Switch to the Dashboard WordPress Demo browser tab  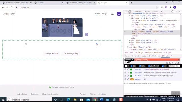pyautogui.click(x=81, y=3)
